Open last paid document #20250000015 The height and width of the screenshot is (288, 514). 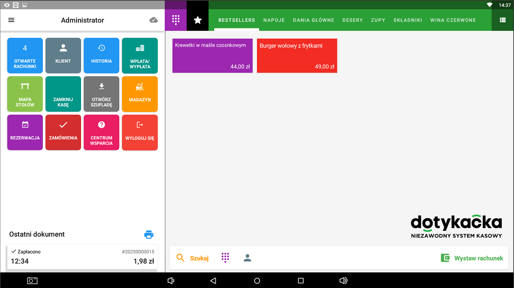[x=82, y=257]
